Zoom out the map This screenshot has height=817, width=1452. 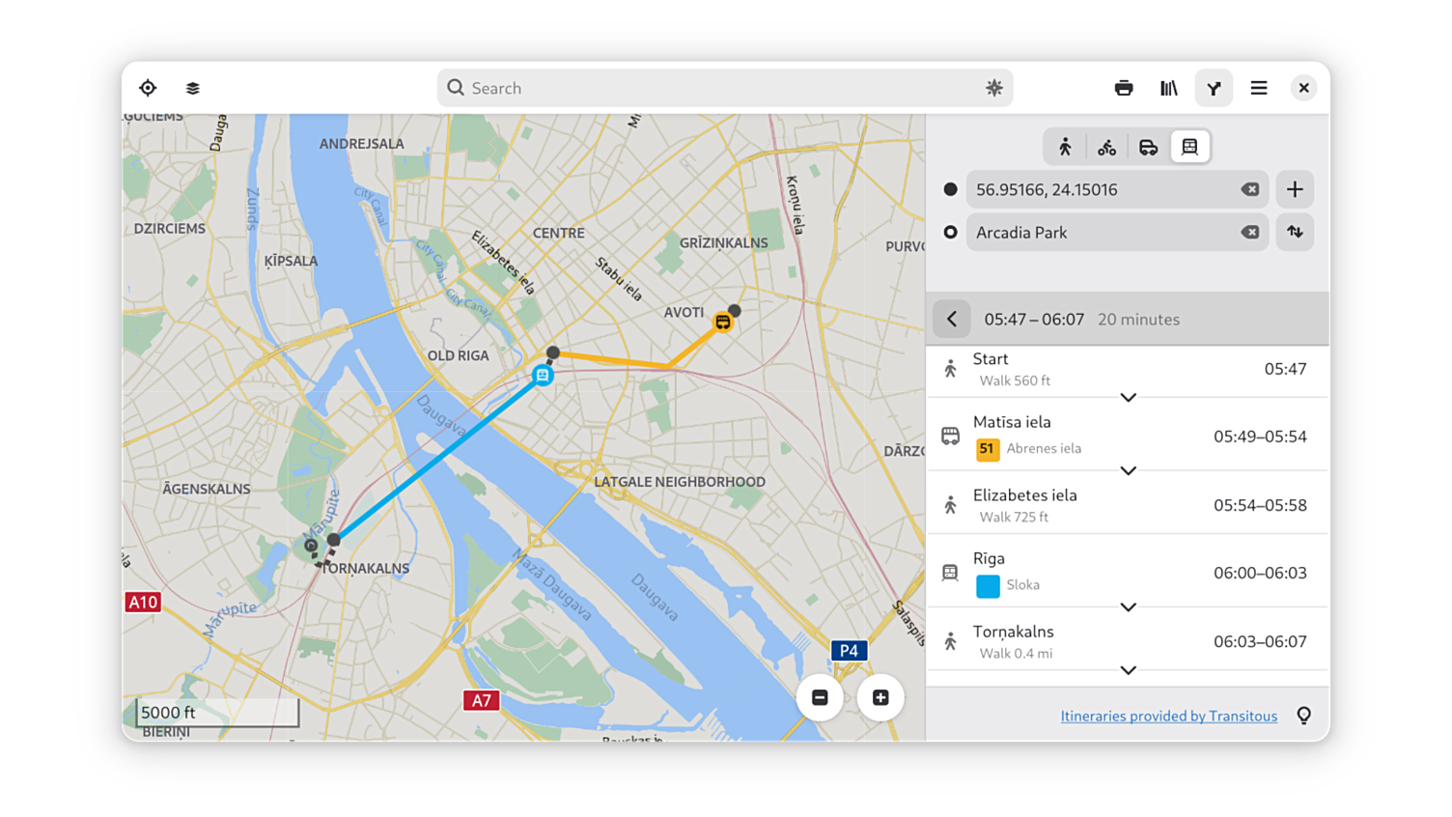(x=820, y=697)
